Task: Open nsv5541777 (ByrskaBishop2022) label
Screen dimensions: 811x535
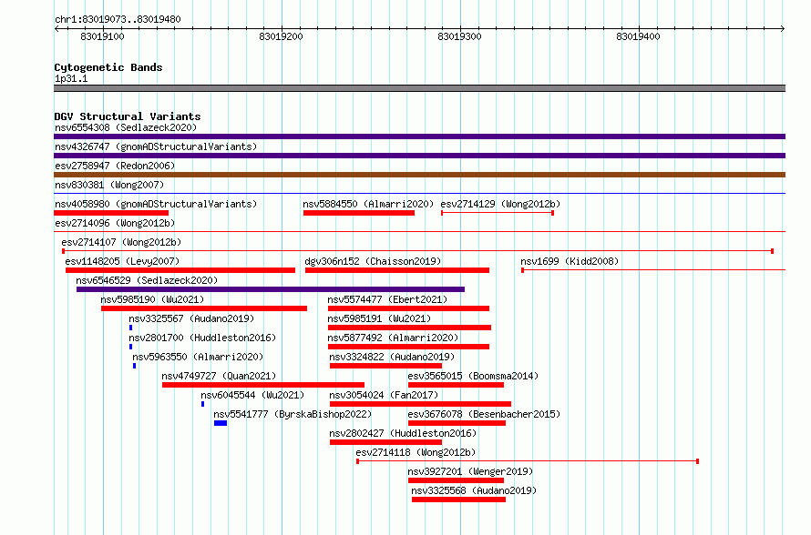Action: [x=293, y=414]
